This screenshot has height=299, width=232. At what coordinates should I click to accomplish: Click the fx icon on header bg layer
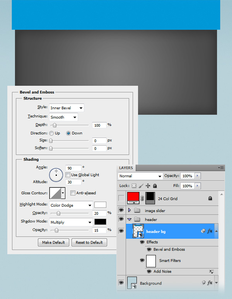pyautogui.click(x=210, y=231)
